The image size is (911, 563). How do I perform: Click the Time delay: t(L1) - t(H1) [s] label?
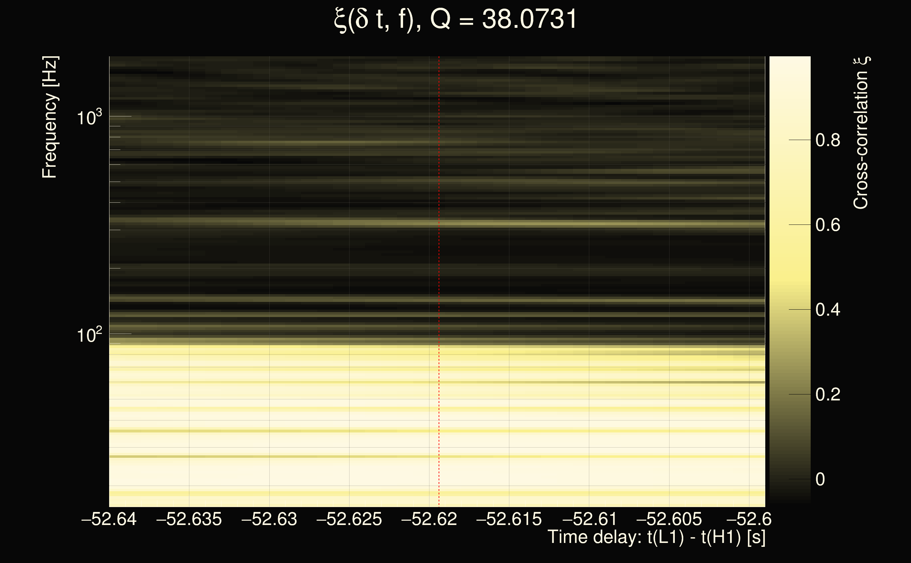tap(656, 537)
